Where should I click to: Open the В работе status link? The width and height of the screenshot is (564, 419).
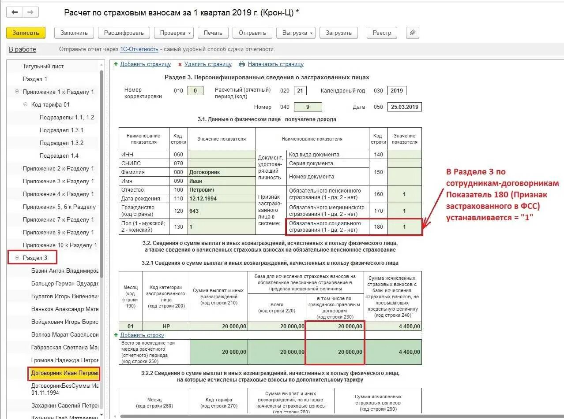[23, 49]
